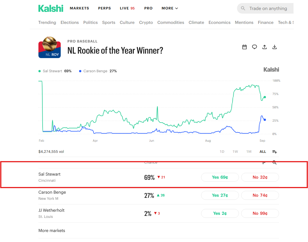Open the Sports category tab

tap(109, 23)
